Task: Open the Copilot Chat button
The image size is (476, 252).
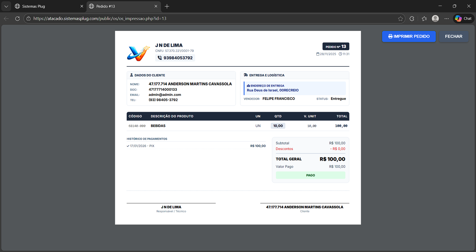Action: tap(464, 18)
